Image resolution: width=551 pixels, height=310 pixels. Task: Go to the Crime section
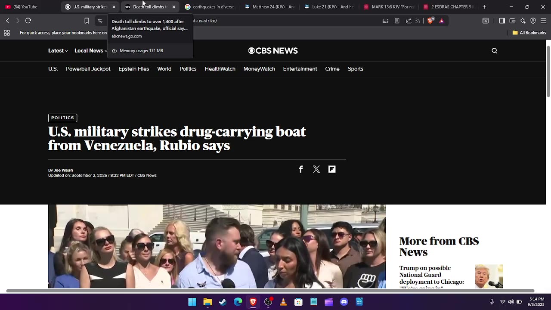pyautogui.click(x=332, y=69)
